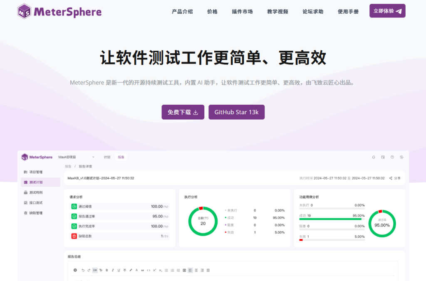This screenshot has width=426, height=281.
Task: Select the quote icon in the editor toolbar
Action: (x=143, y=270)
